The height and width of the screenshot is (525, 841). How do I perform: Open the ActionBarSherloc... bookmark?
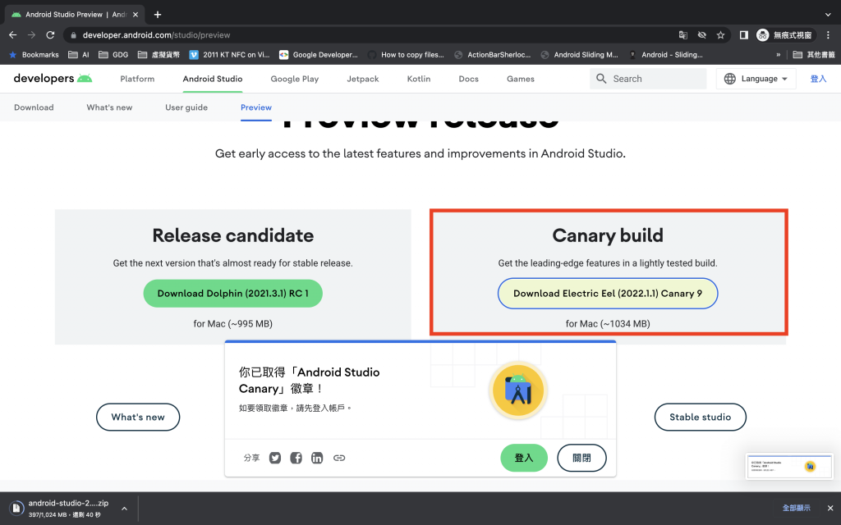point(493,55)
